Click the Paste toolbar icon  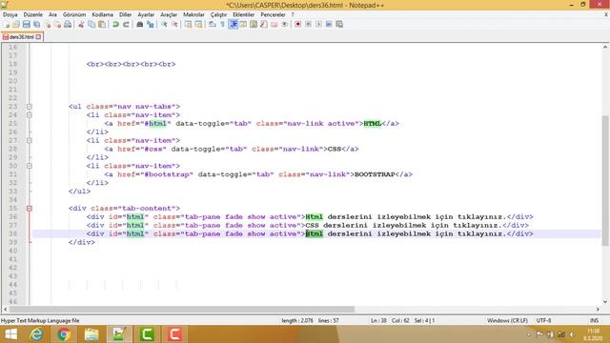tap(102, 24)
